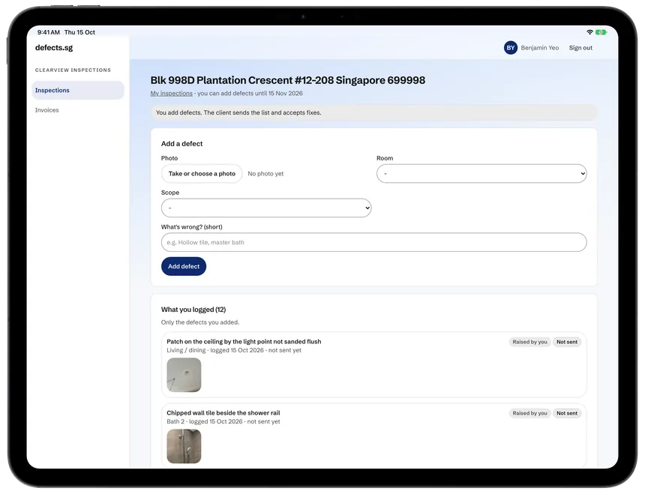Screen dimensions: 645x494
Task: Focus the What's wrong text field
Action: (373, 242)
